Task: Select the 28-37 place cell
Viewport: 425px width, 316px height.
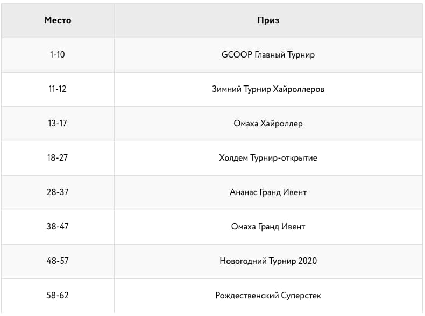Action: coord(58,192)
